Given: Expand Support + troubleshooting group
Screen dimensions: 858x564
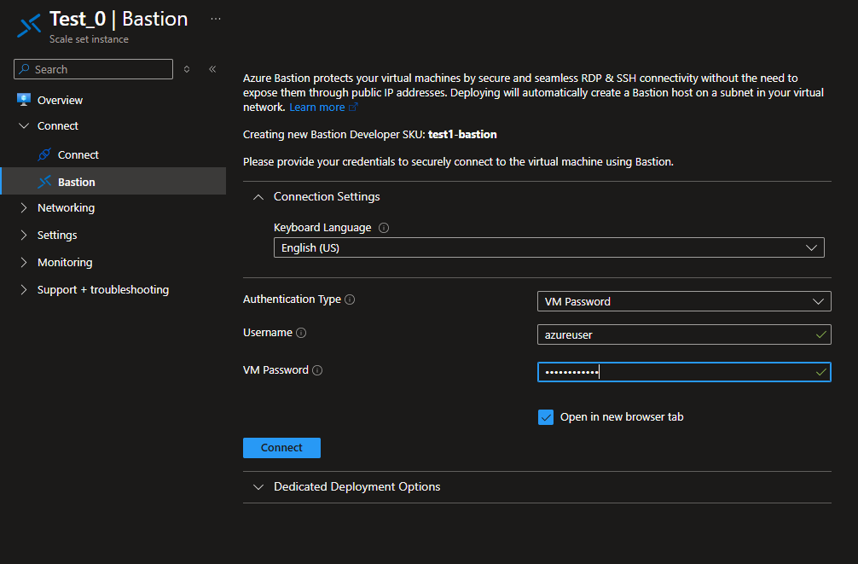Looking at the screenshot, I should click(24, 289).
